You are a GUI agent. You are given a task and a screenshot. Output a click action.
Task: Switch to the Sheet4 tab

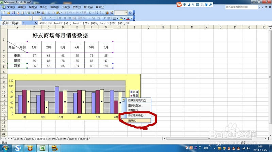pos(84,139)
